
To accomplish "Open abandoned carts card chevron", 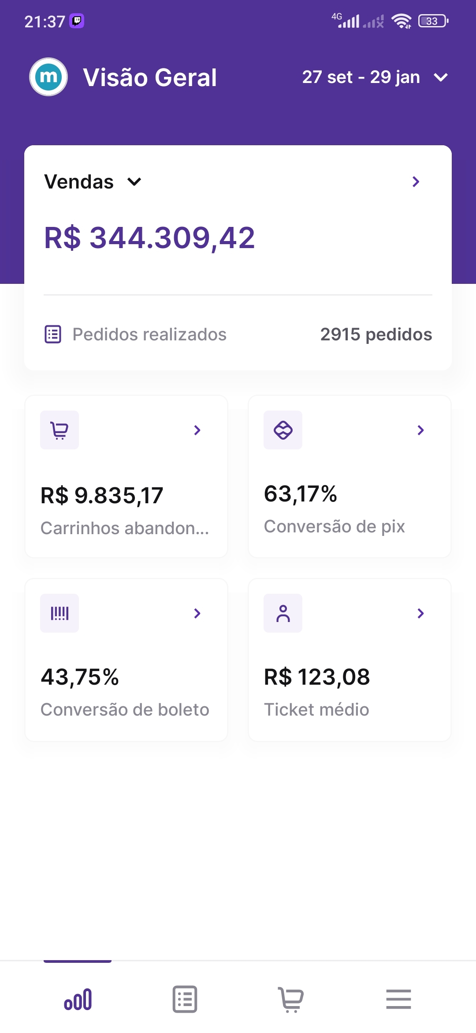I will (197, 430).
